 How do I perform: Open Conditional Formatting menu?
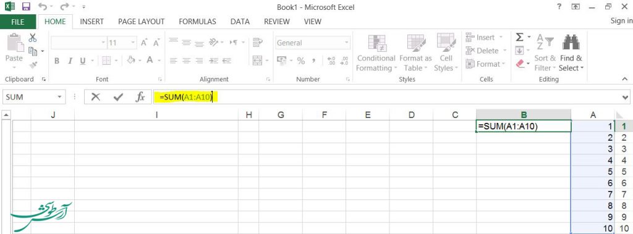(376, 53)
